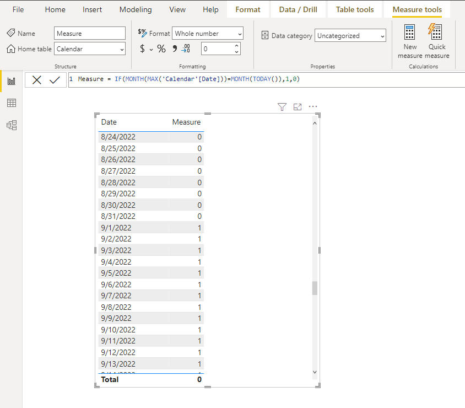The image size is (465, 408).
Task: Cancel the formula with the X icon
Action: tap(37, 80)
